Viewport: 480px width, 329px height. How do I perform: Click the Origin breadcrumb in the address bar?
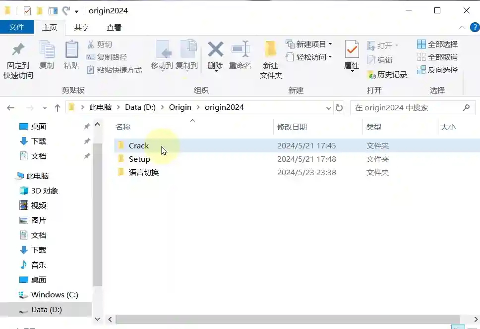180,107
